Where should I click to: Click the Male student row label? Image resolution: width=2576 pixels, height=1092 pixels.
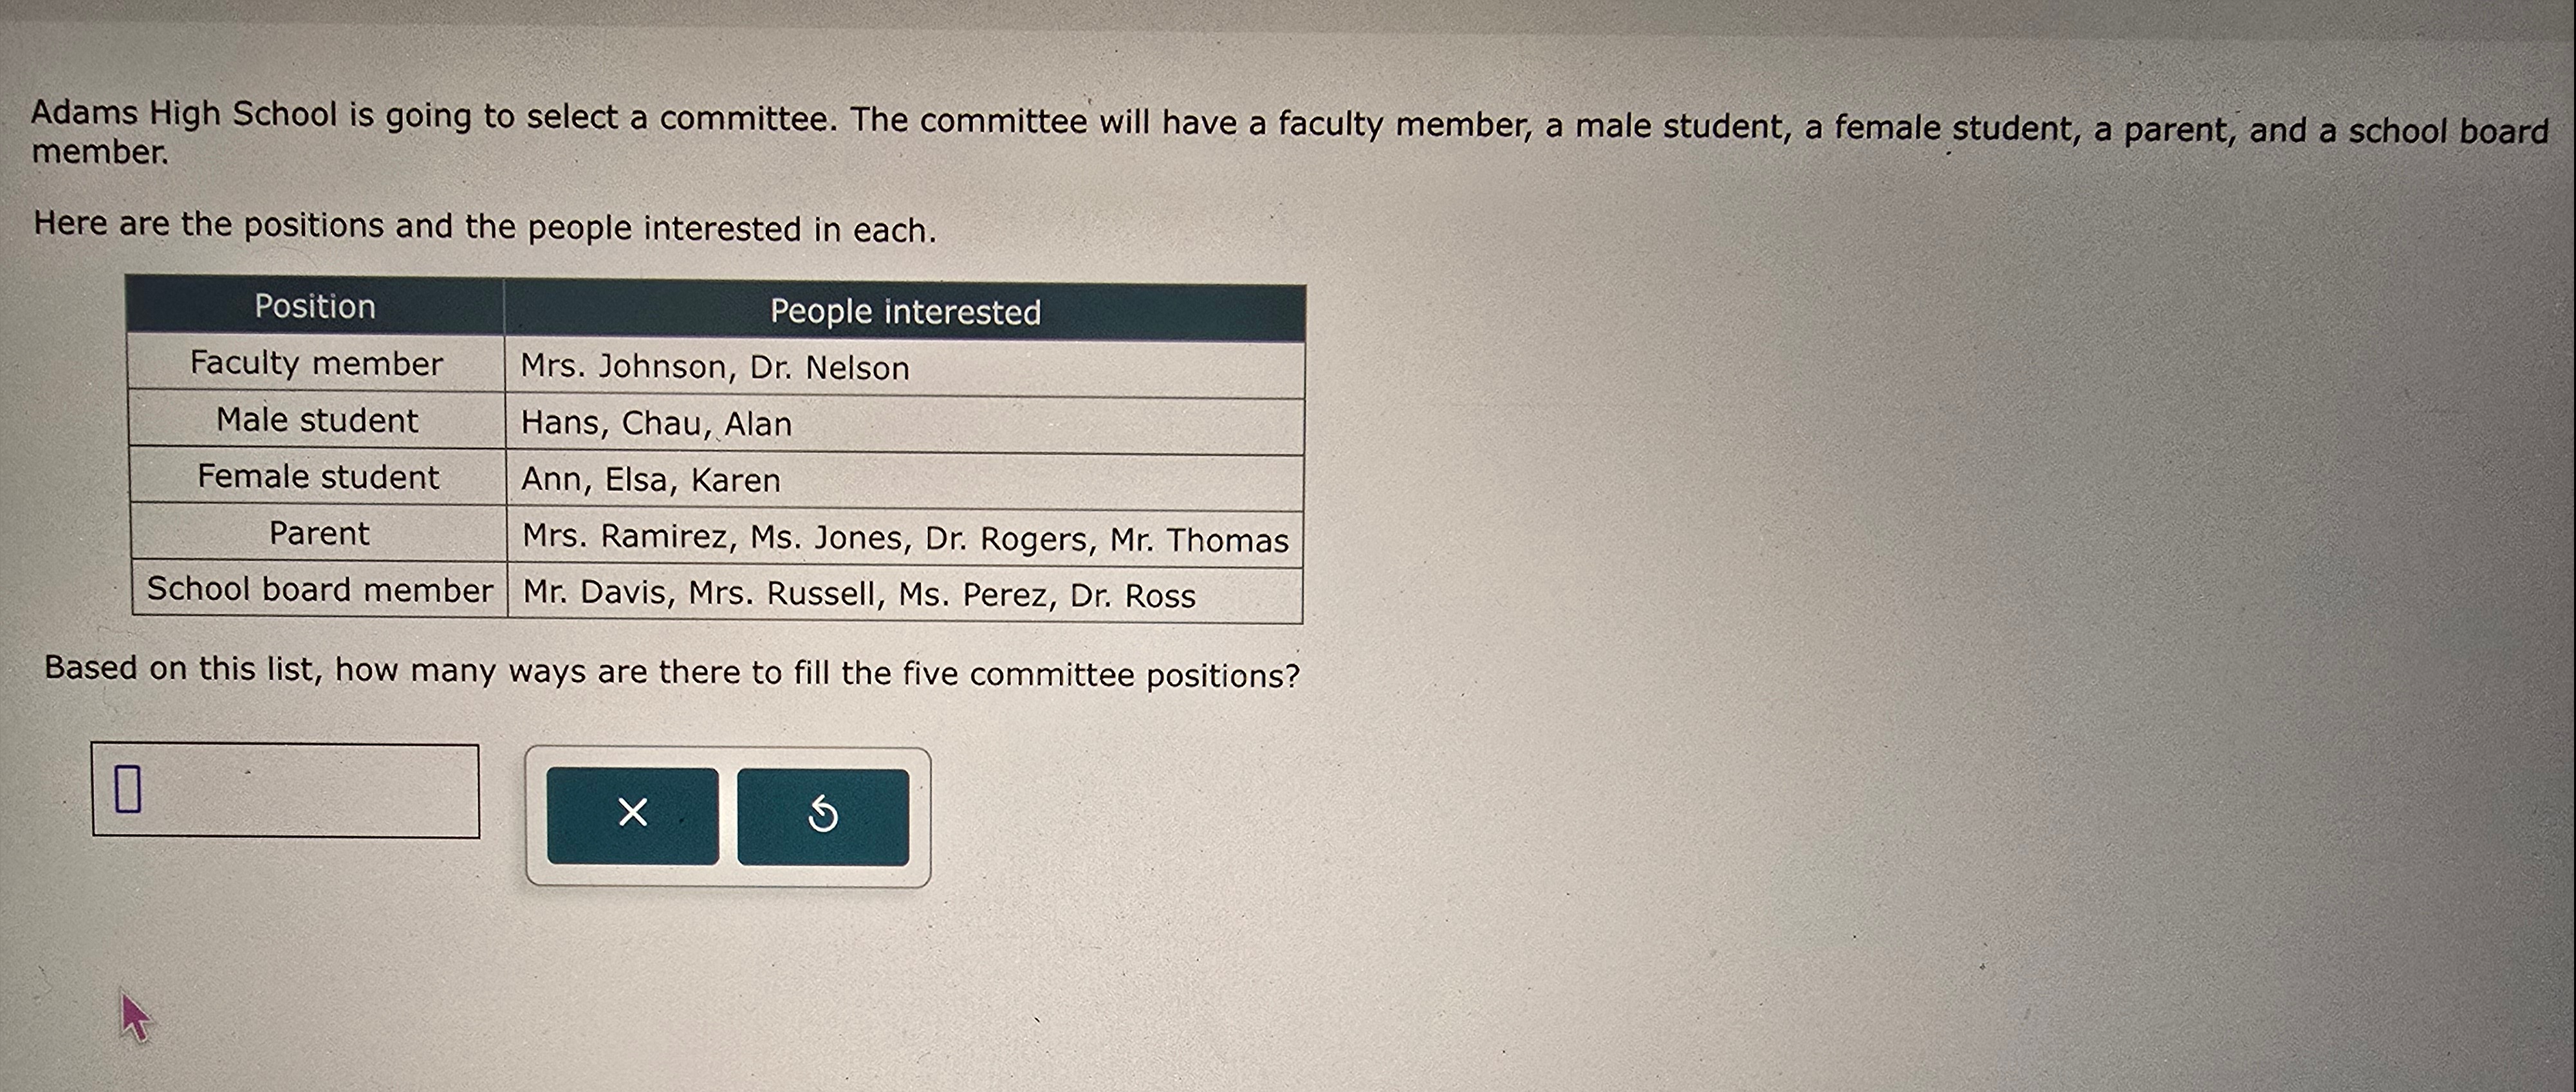pos(317,420)
